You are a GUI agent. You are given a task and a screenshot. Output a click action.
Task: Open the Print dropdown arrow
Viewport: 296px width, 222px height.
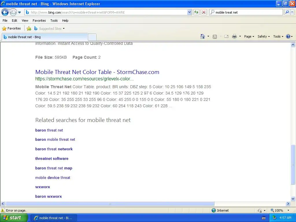click(x=240, y=36)
